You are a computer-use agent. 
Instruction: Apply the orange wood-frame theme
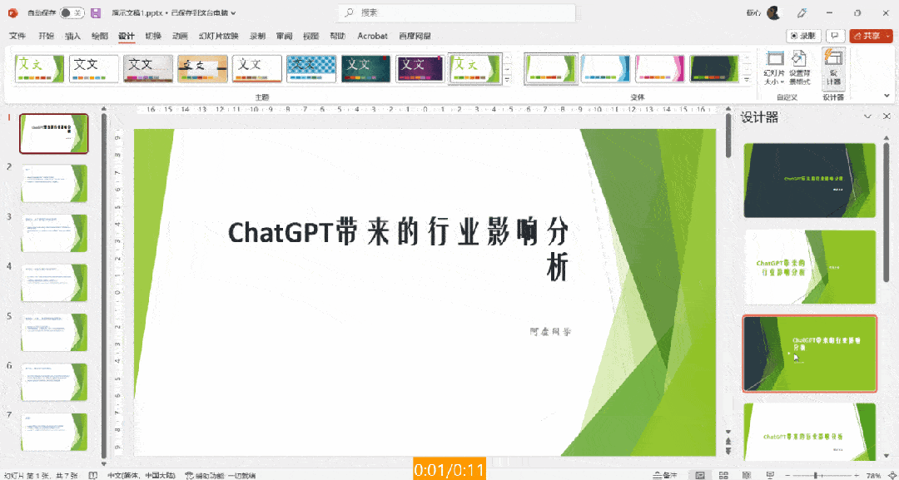202,69
